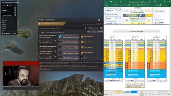171x96 pixels.
Task: Open the Customize Quick Access Toolbar dropdown
Action: point(126,2)
